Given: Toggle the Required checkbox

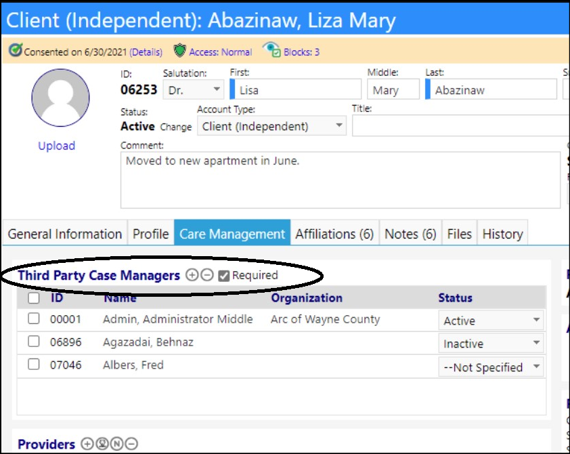Looking at the screenshot, I should pos(224,276).
